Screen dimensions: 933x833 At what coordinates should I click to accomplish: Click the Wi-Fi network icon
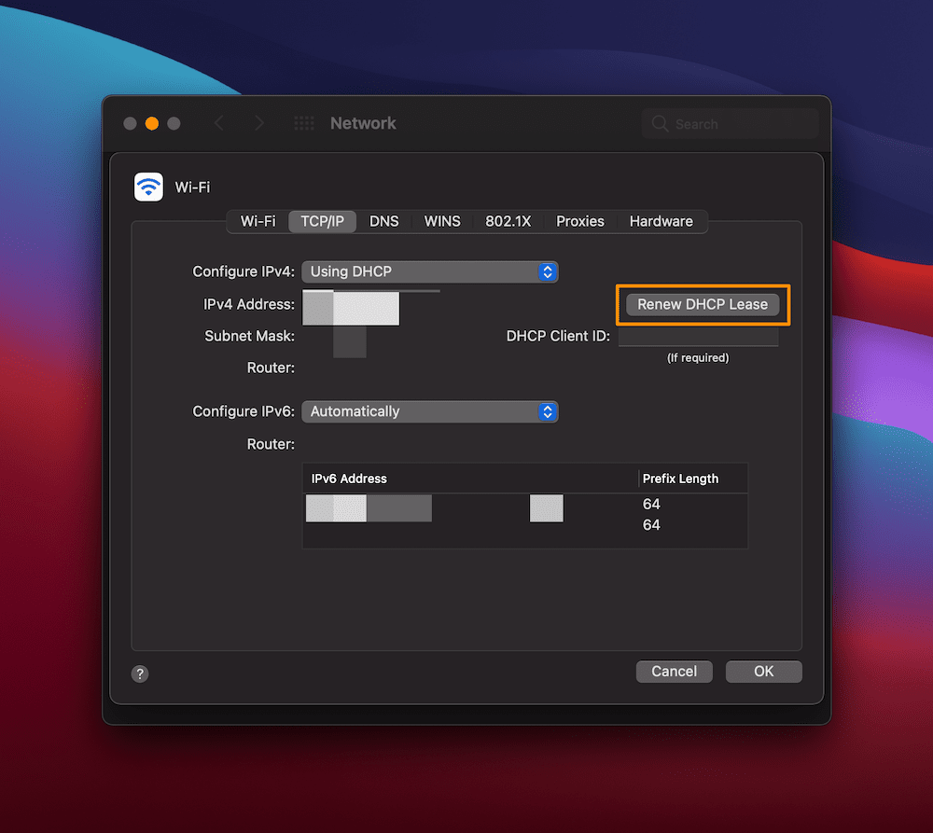tap(148, 187)
